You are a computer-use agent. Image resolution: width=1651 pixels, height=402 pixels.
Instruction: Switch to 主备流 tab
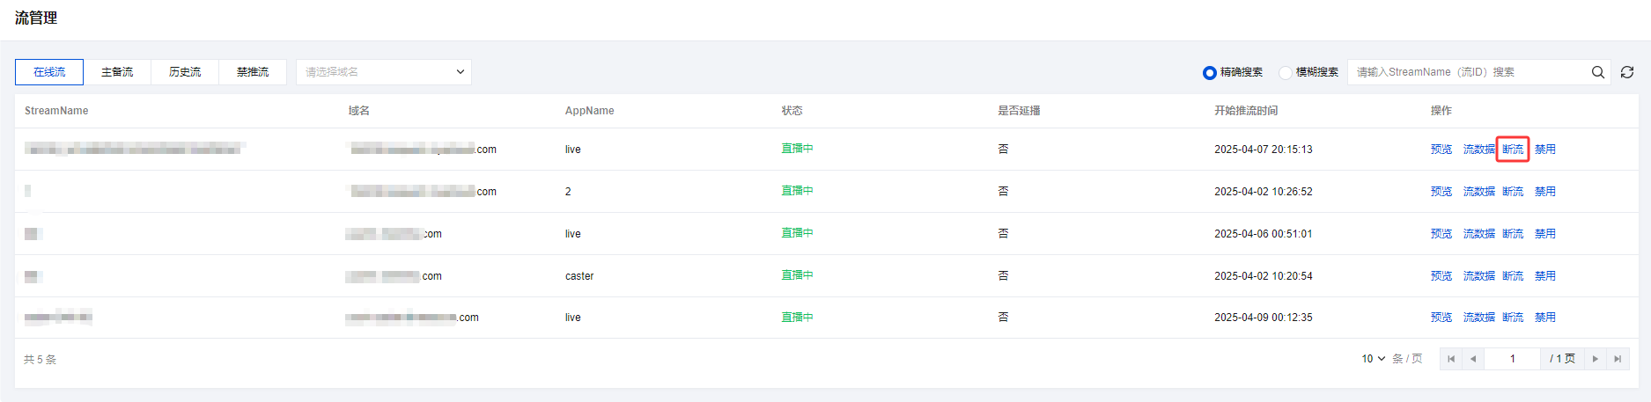(x=117, y=72)
